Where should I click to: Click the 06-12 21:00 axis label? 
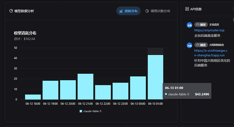coord(85,104)
